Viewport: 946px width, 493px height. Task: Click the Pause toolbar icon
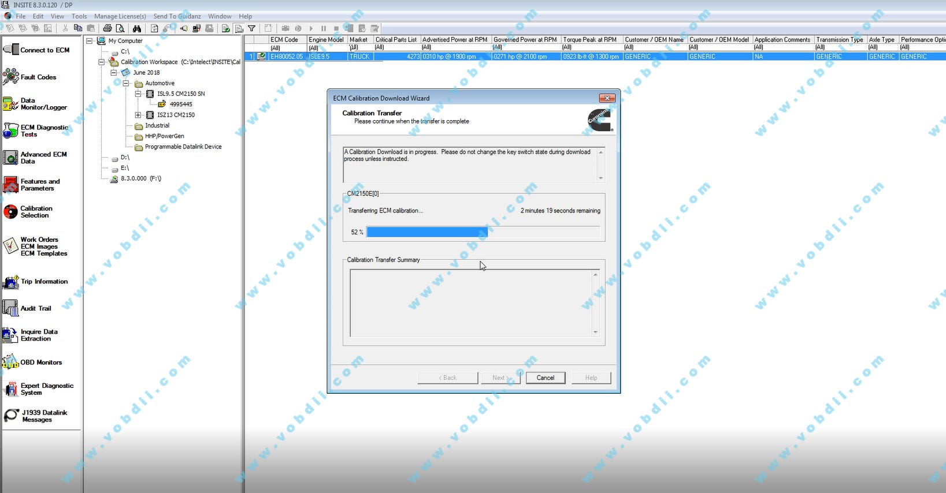tap(324, 28)
